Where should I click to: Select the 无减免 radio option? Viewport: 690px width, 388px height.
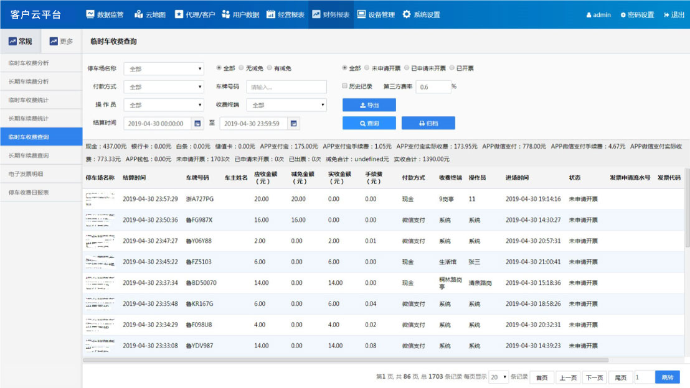[241, 68]
